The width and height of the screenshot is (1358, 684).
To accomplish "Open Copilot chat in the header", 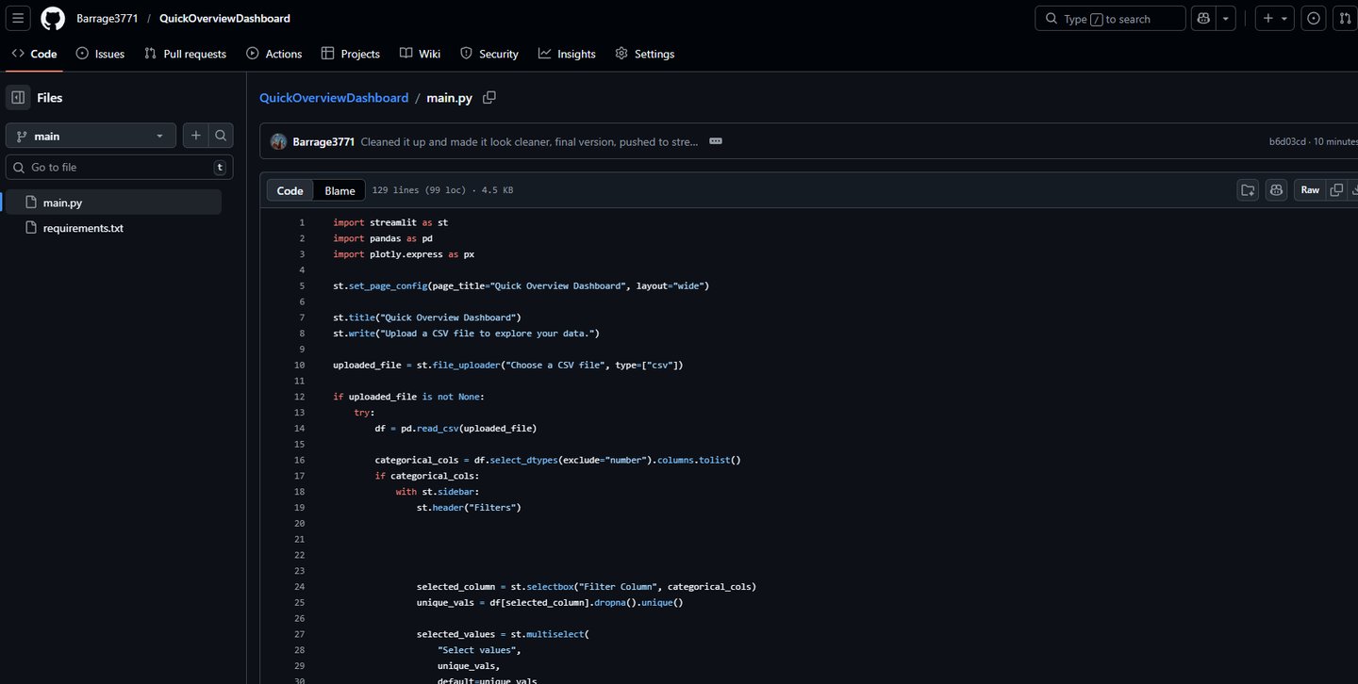I will pos(1203,18).
